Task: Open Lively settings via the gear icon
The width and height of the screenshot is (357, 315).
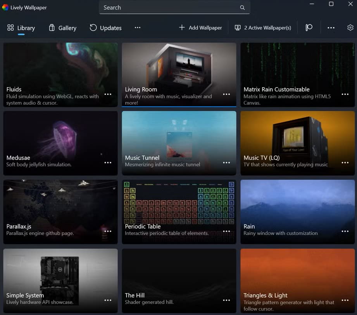Action: pos(350,28)
